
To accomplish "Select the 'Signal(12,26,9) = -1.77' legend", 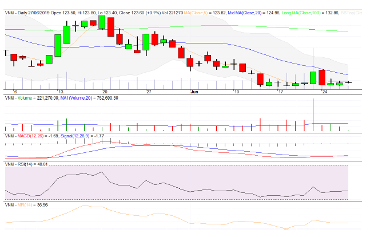I will click(x=82, y=136).
